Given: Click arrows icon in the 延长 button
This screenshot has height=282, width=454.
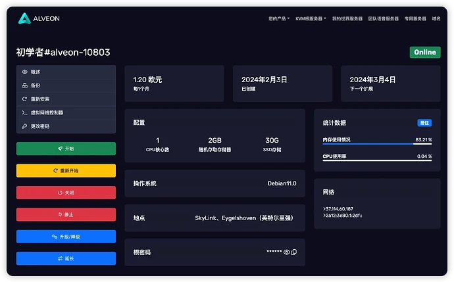Looking at the screenshot, I should [x=61, y=258].
